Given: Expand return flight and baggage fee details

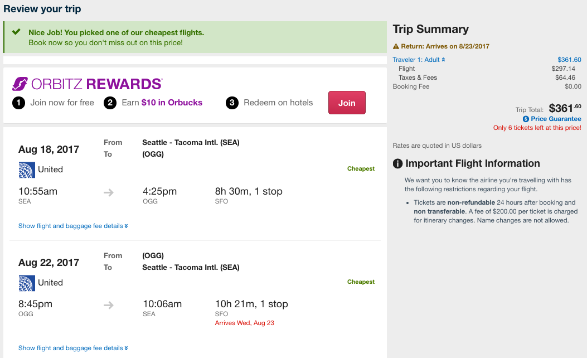Looking at the screenshot, I should [73, 348].
